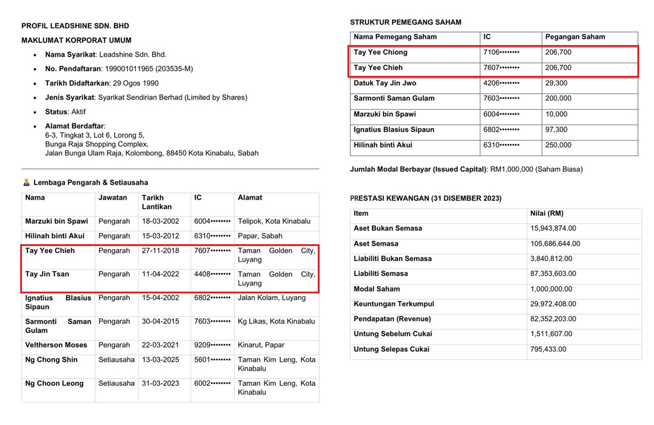The image size is (654, 425).
Task: Select the Nilai (RM) column header
Action: coord(547,213)
